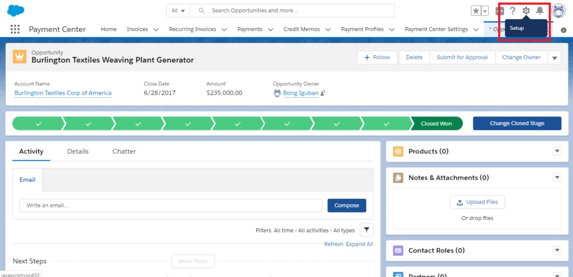Screen dimensions: 573x277
Task: Click the global actions plus icon
Action: click(500, 11)
